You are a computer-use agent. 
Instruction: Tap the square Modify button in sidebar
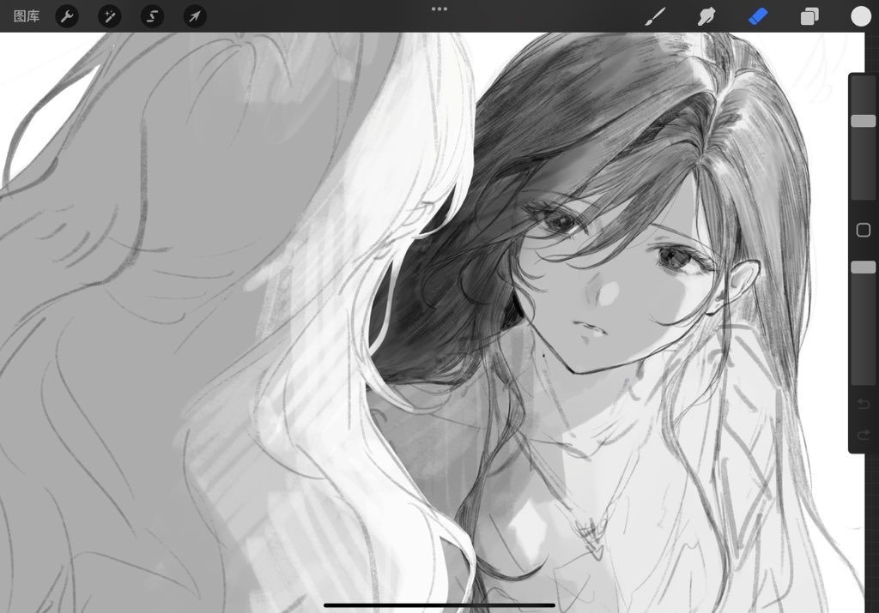(x=863, y=230)
